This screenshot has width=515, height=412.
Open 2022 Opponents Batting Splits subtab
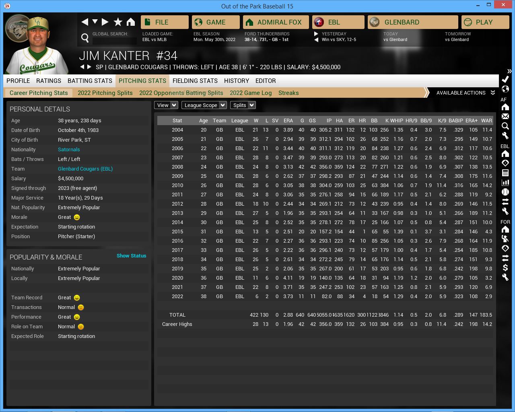(x=181, y=93)
